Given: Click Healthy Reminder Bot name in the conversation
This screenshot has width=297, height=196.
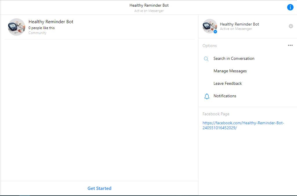Looking at the screenshot, I should [x=51, y=21].
